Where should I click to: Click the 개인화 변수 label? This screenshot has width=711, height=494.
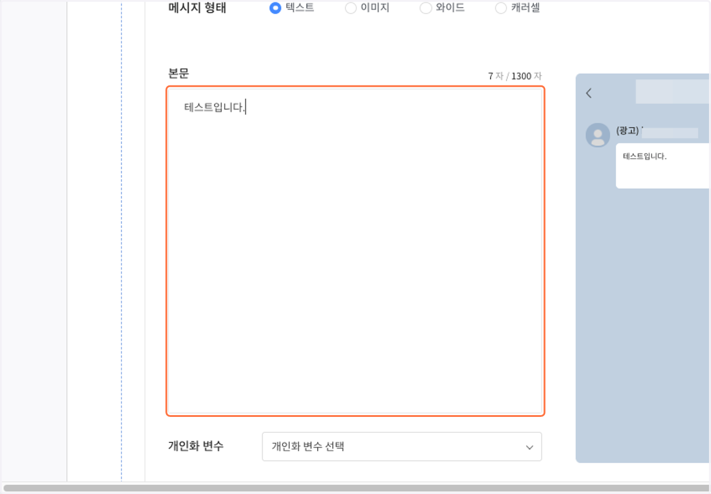[196, 447]
